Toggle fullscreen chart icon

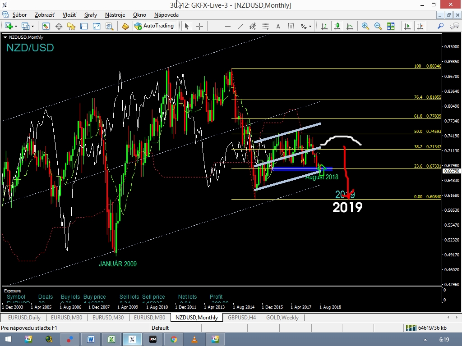point(97,26)
